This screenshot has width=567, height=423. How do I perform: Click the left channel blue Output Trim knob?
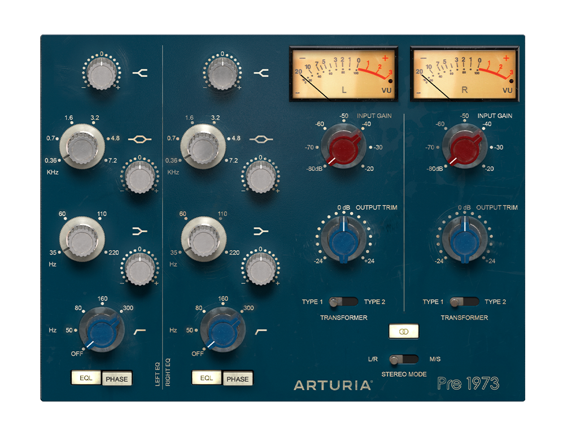pos(343,241)
